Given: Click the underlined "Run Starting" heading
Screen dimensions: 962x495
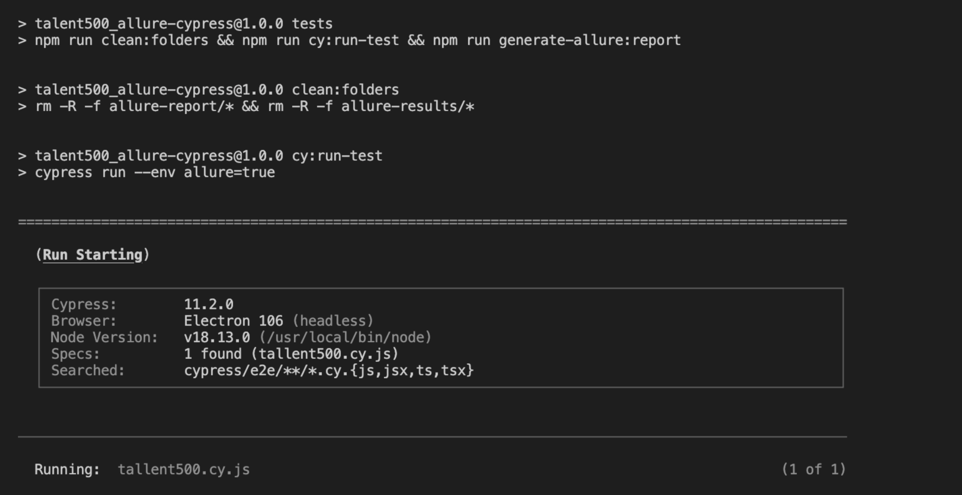Looking at the screenshot, I should pos(92,255).
